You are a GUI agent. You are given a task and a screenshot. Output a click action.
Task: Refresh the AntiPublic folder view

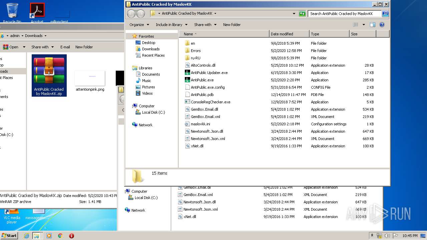[x=302, y=14]
